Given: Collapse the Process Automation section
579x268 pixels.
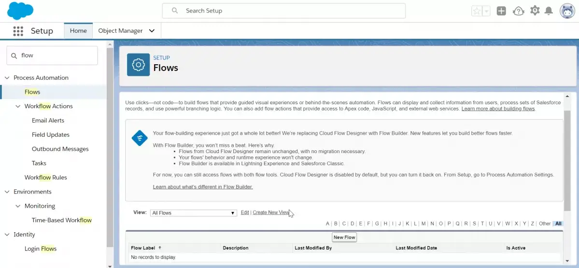Looking at the screenshot, I should 7,78.
